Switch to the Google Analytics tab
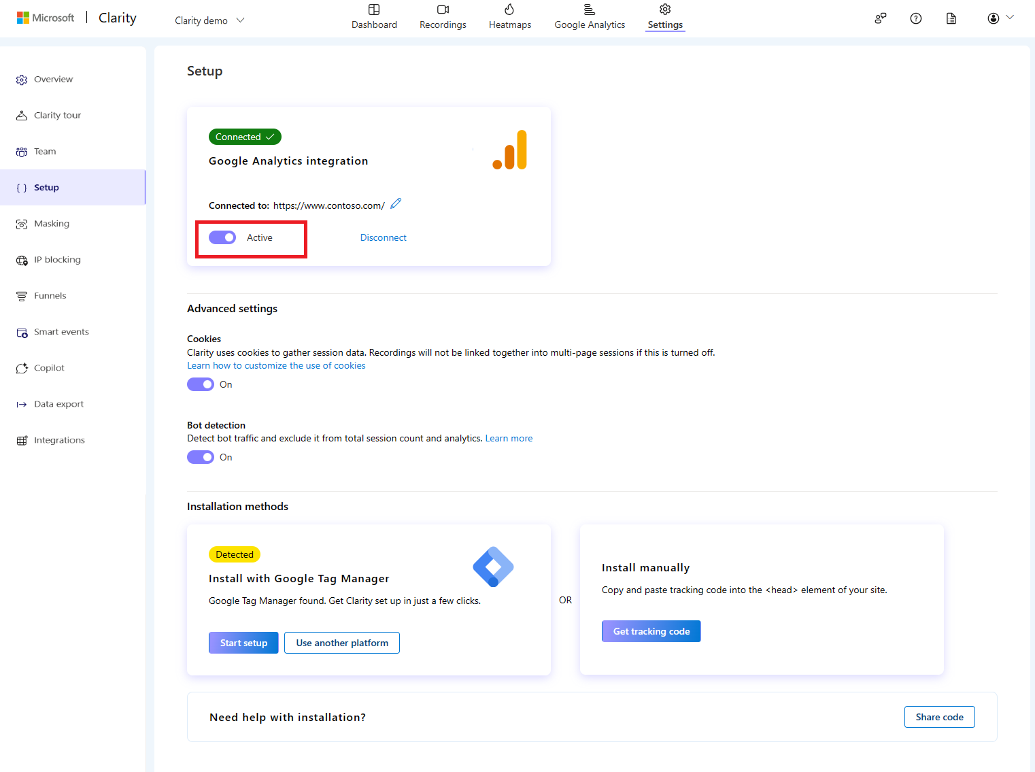Screen dimensions: 1035x772 pyautogui.click(x=590, y=17)
